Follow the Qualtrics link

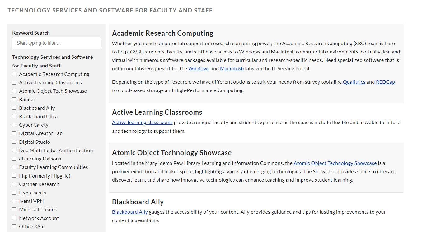coord(354,82)
